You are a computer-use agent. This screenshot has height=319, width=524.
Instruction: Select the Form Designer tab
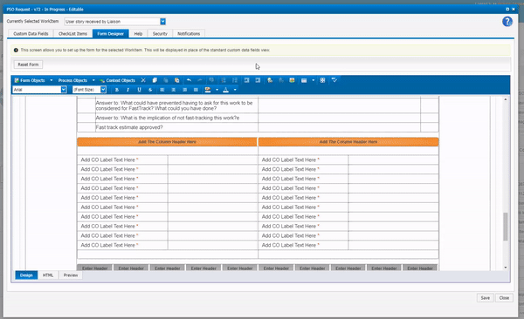[x=111, y=34]
